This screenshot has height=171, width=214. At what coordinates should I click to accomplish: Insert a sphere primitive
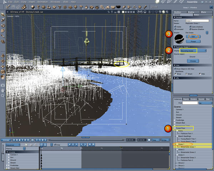(x=33, y=7)
